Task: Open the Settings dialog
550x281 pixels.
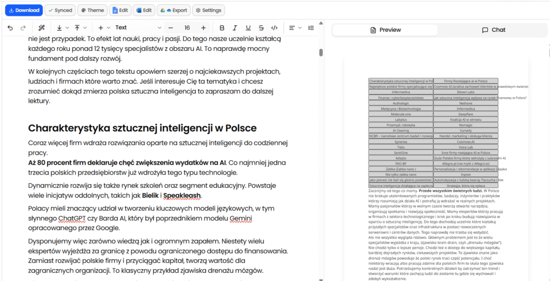Action: (209, 10)
